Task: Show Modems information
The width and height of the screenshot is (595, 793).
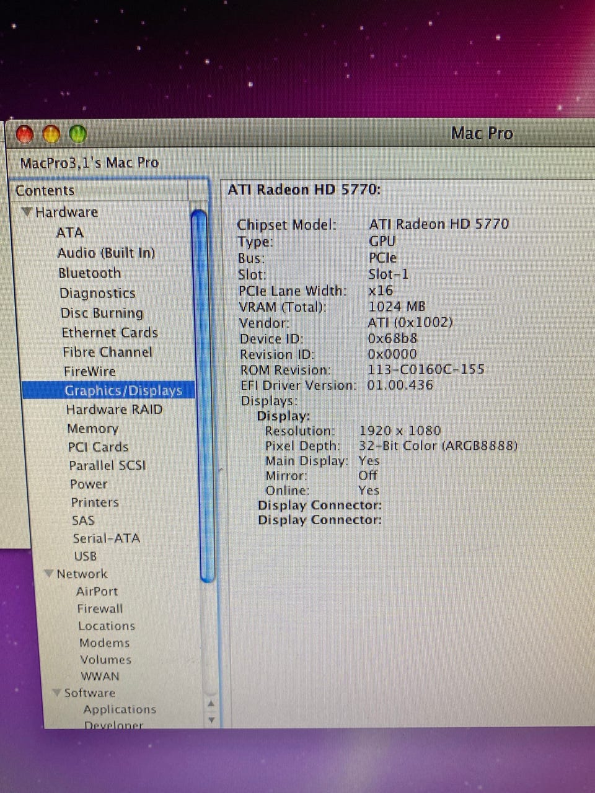Action: [104, 643]
